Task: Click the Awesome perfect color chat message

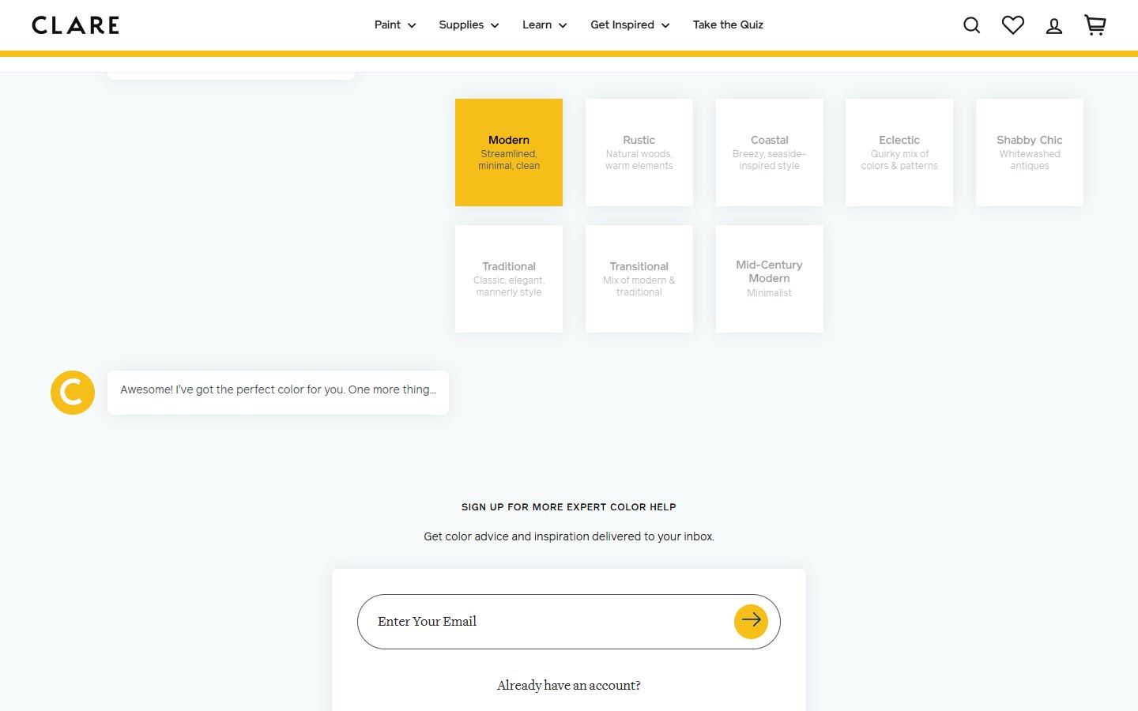Action: (278, 393)
